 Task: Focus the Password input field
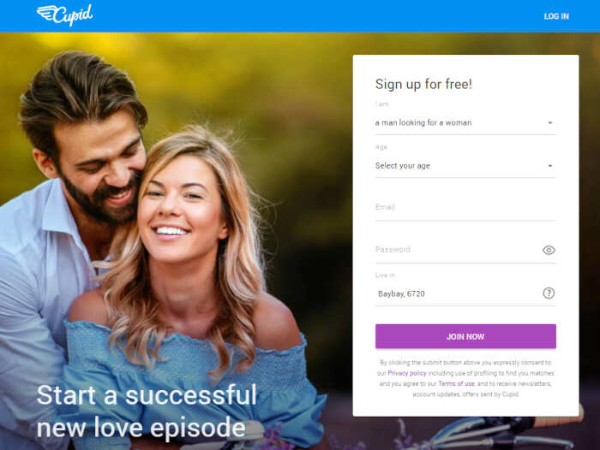point(458,250)
